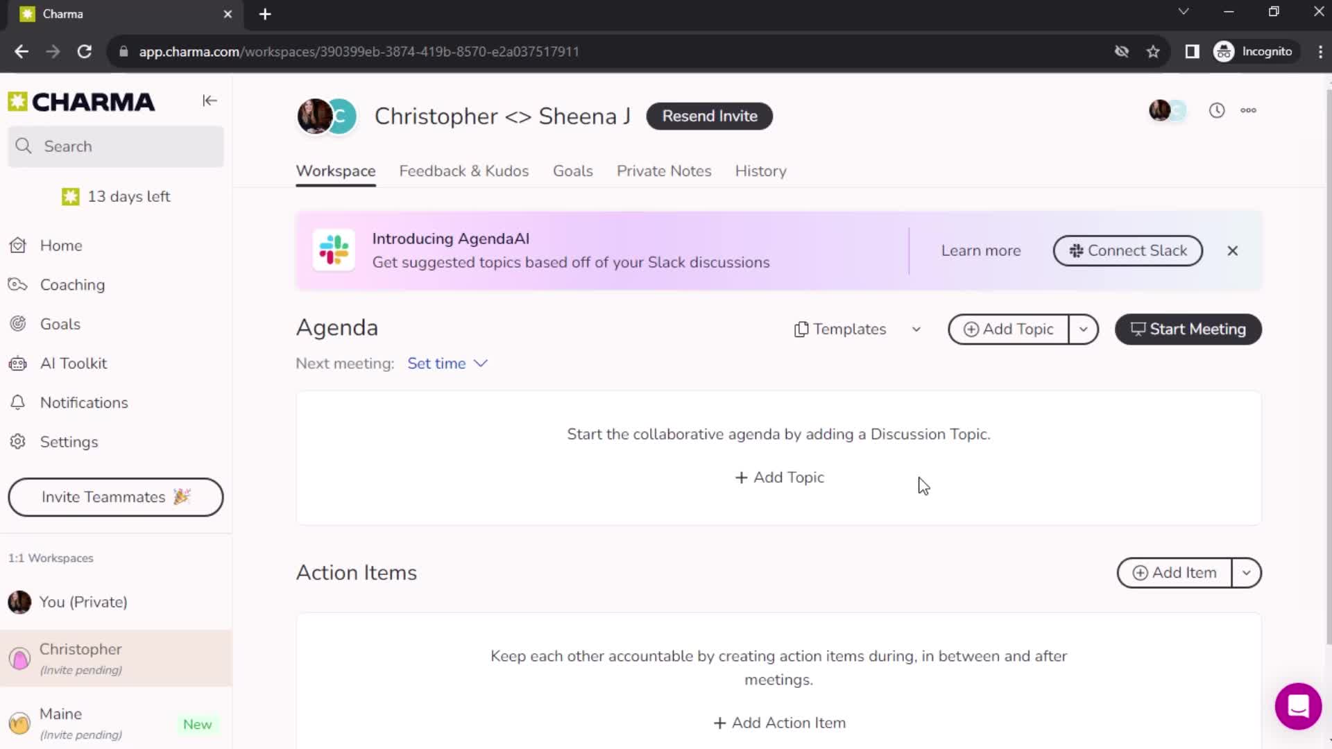
Task: Switch to Goals tab
Action: 572,171
